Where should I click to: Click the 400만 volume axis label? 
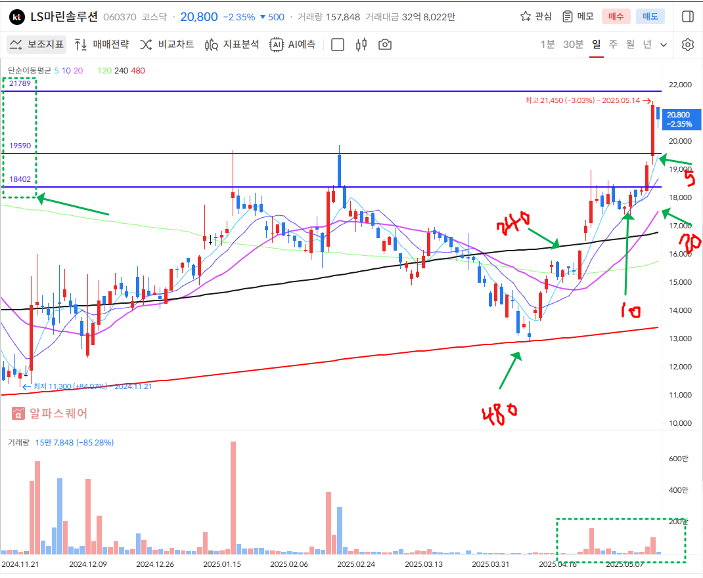point(678,490)
